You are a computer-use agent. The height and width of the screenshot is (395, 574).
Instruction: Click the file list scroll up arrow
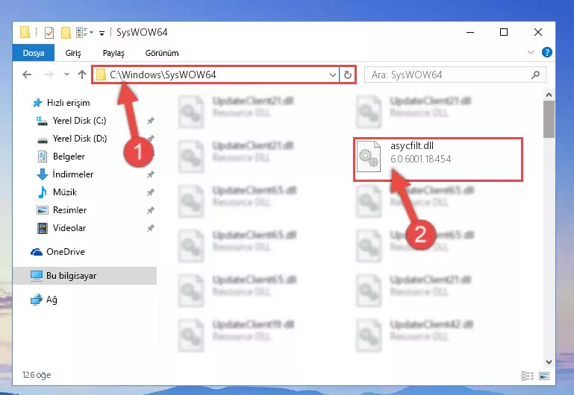[x=549, y=95]
